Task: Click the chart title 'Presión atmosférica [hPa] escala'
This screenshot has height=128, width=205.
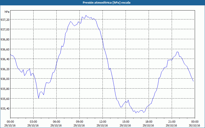Action: [x=107, y=3]
